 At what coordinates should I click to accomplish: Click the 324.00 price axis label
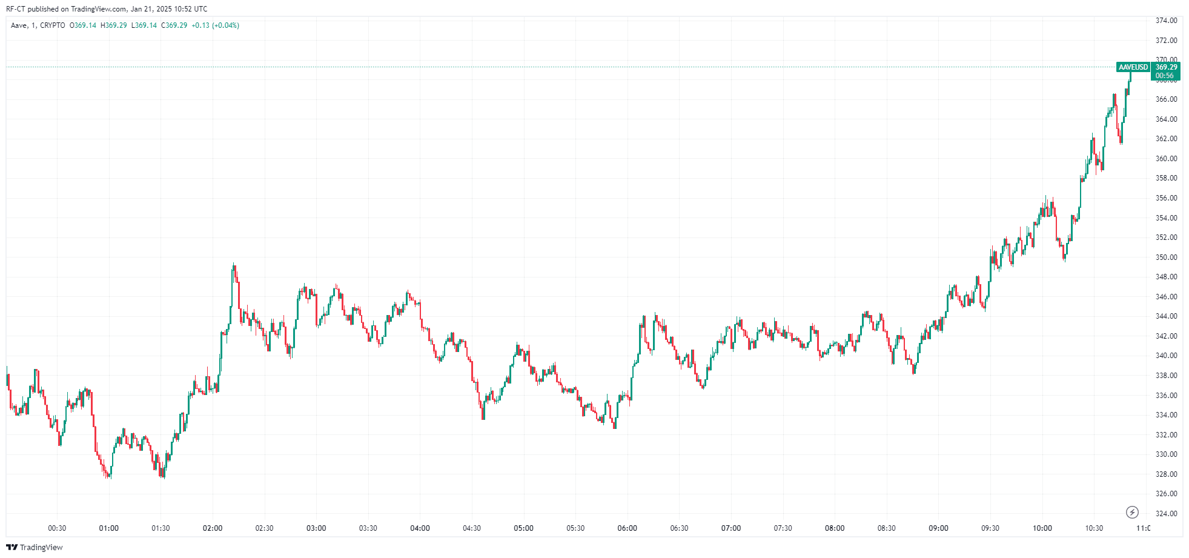pos(1166,514)
